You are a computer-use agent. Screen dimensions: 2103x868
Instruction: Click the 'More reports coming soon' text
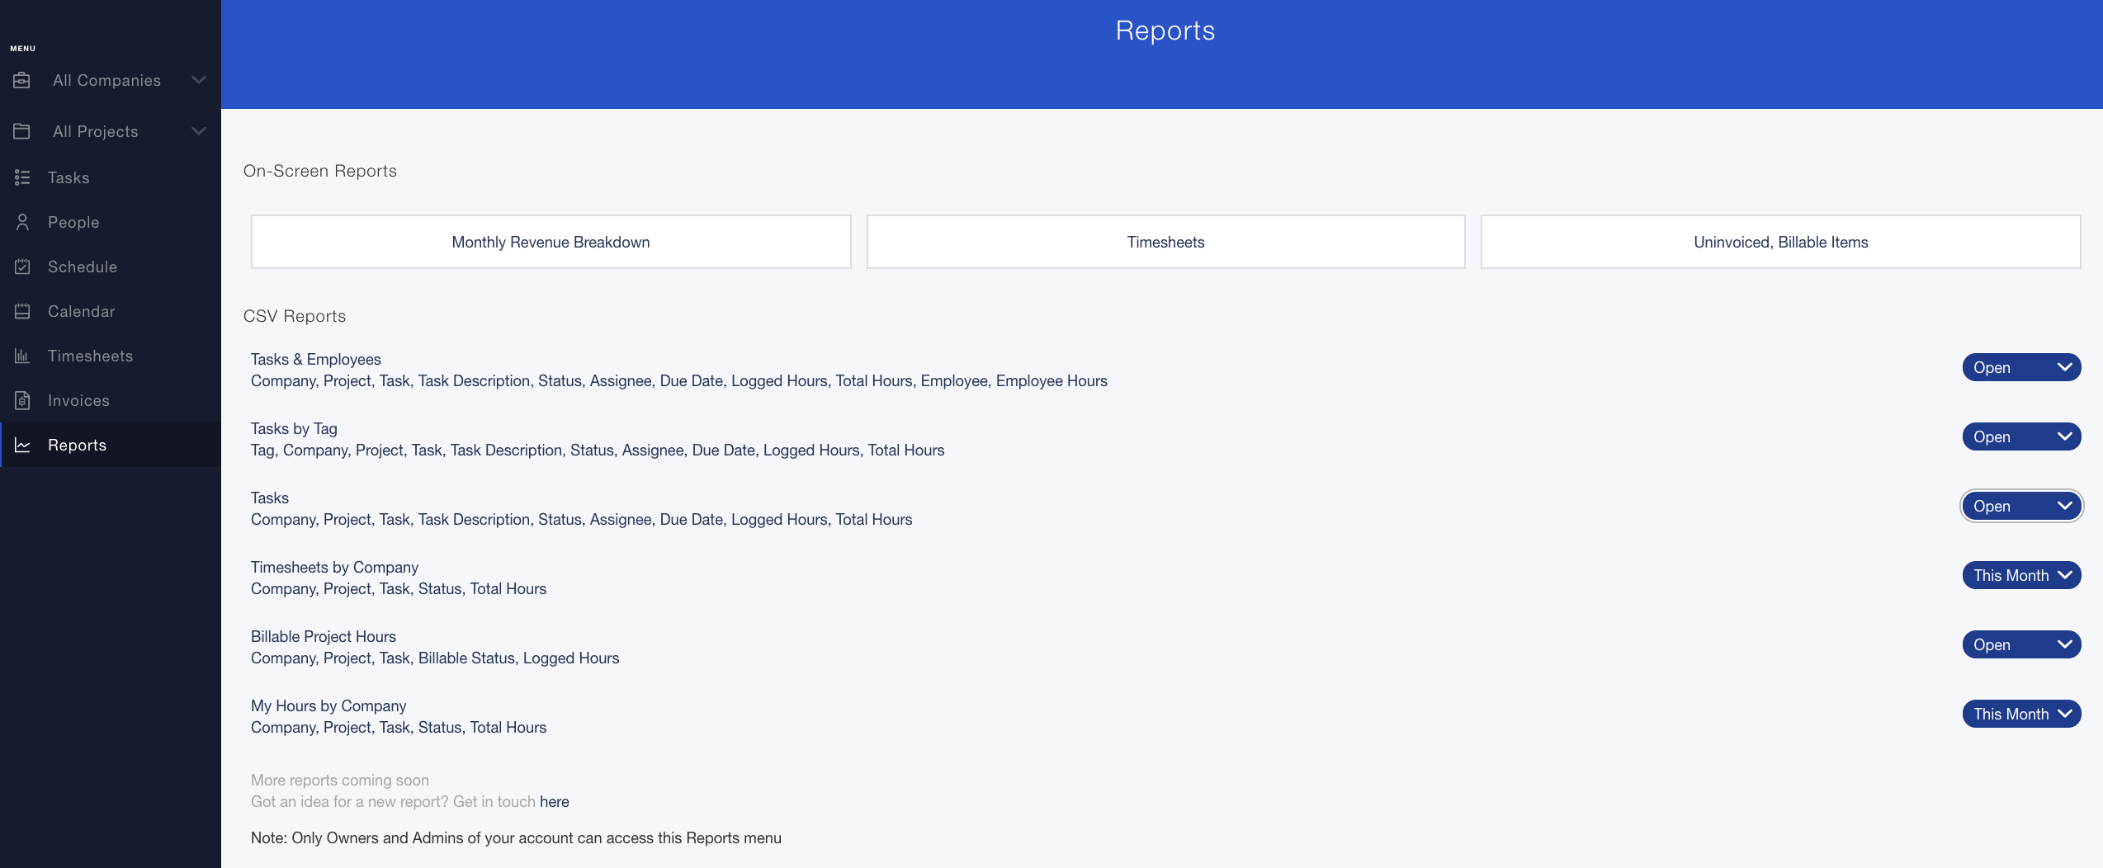[339, 780]
